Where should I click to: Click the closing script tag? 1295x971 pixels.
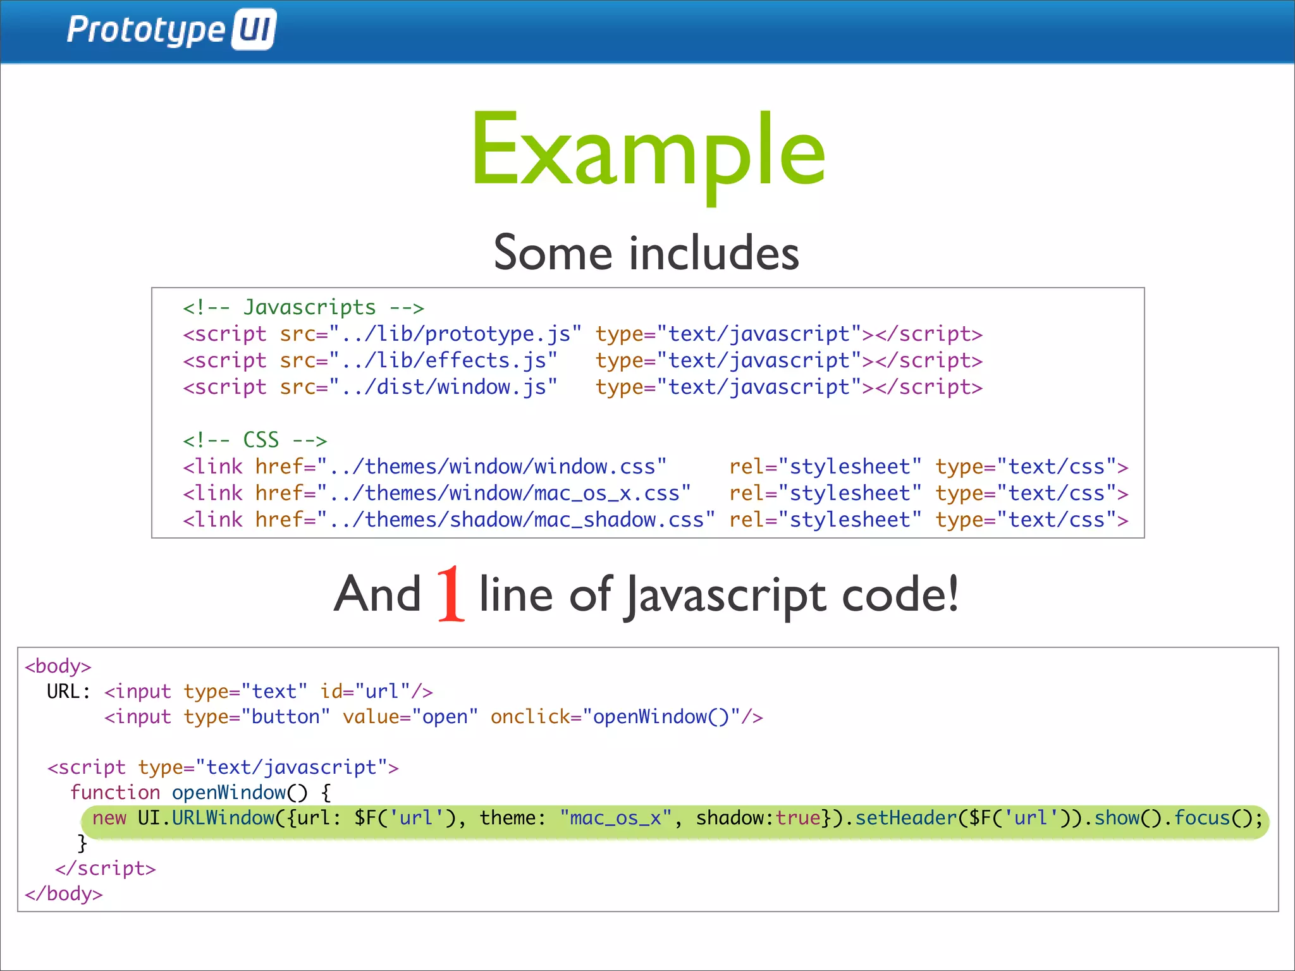click(x=105, y=869)
